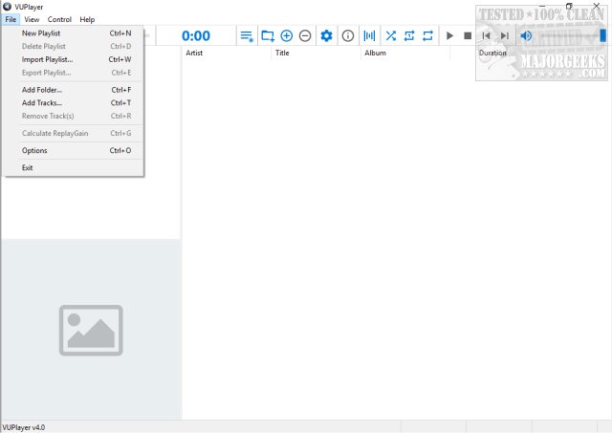This screenshot has height=433, width=612.
Task: Choose Import Playlist... menu entry
Action: tap(74, 59)
